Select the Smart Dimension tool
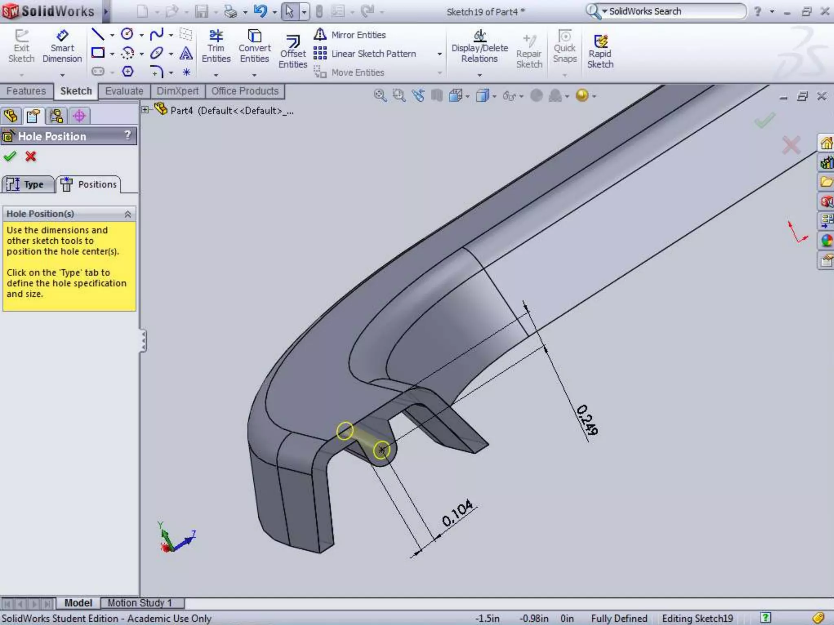 click(62, 46)
